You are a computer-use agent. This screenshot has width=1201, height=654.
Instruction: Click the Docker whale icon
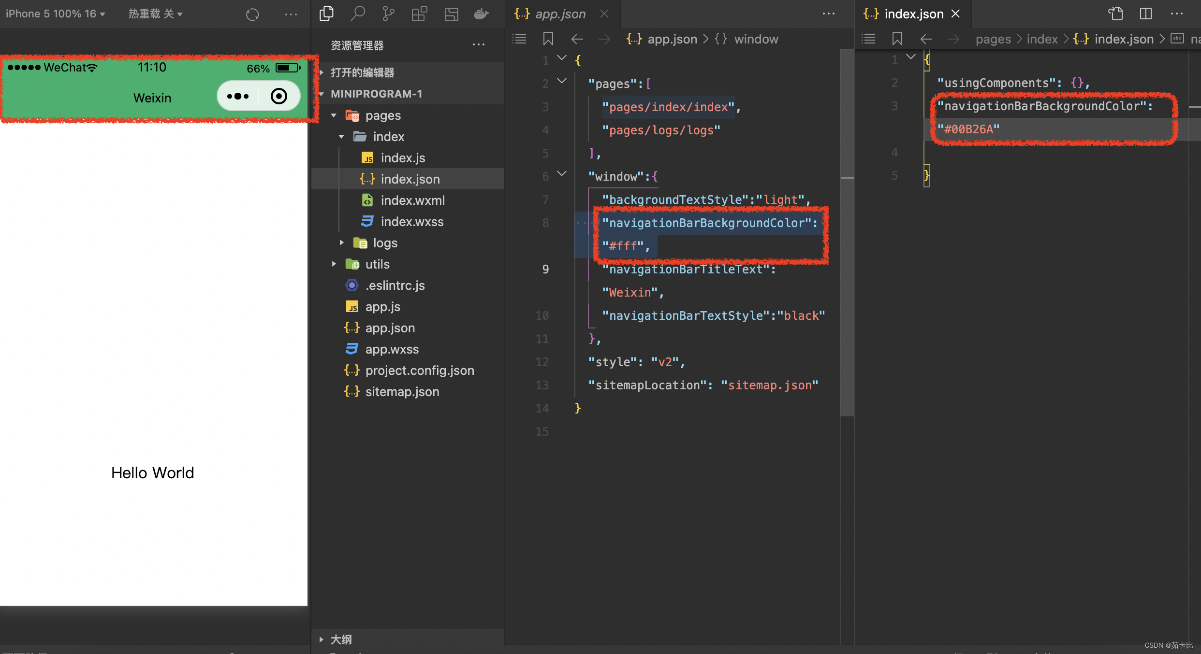481,14
